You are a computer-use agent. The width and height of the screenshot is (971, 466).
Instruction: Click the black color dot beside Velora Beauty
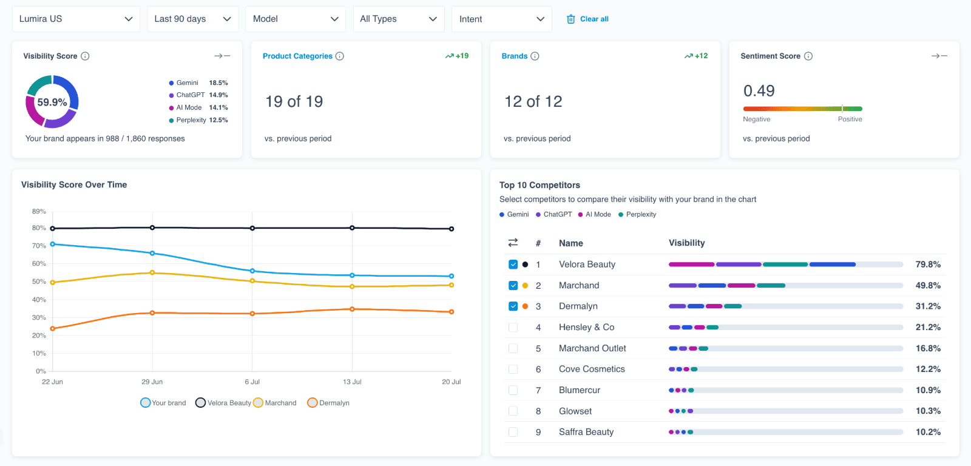pyautogui.click(x=525, y=265)
